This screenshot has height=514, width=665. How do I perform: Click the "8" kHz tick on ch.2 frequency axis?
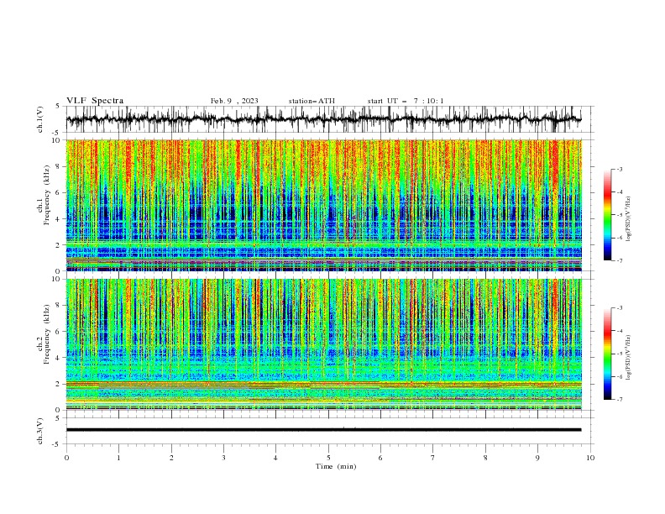[x=59, y=306]
